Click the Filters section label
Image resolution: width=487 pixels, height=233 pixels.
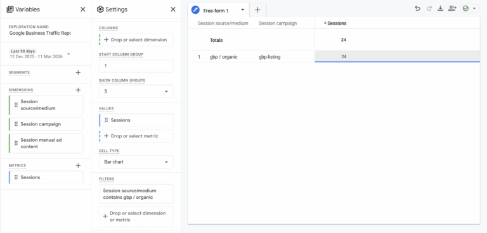point(107,179)
